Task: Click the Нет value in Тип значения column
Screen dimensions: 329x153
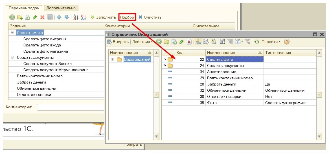Action: 289,97
